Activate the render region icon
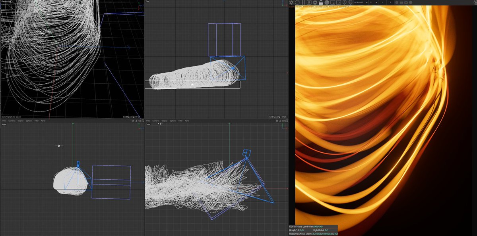The height and width of the screenshot is (236, 477). 333,2
